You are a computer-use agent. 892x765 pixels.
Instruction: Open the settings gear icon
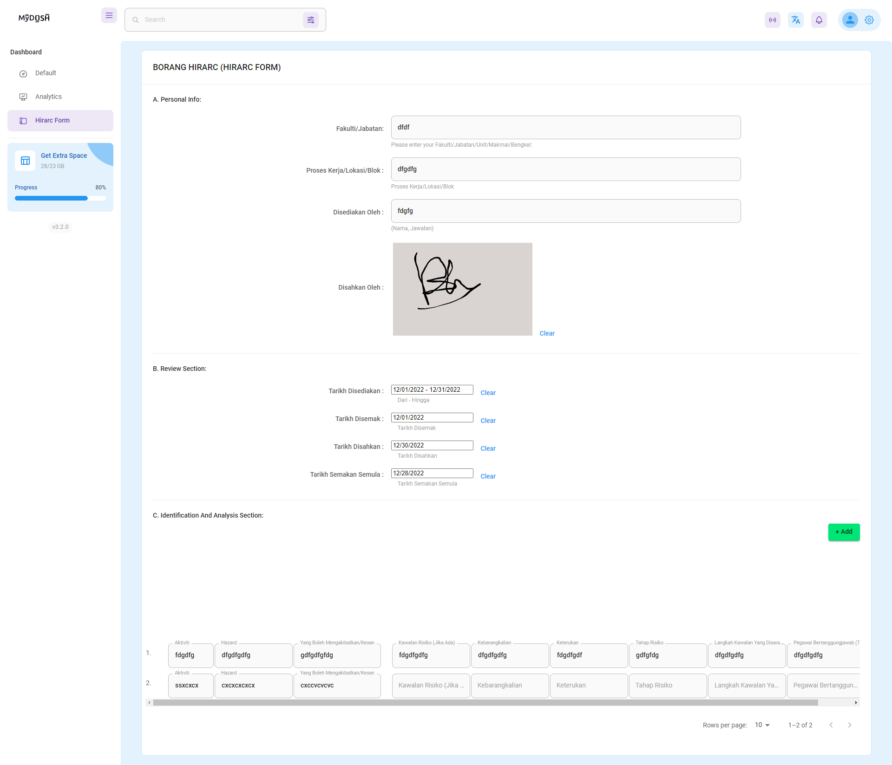[x=869, y=20]
